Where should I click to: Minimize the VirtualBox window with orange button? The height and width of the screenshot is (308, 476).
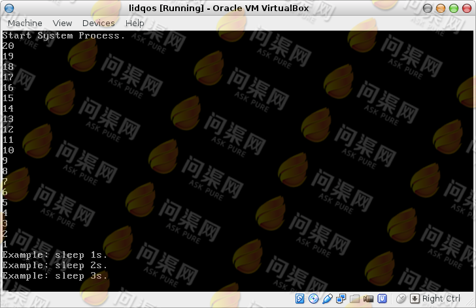[441, 8]
